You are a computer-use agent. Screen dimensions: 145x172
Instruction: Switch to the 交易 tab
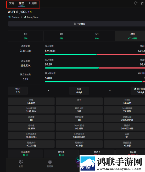click(x=12, y=3)
